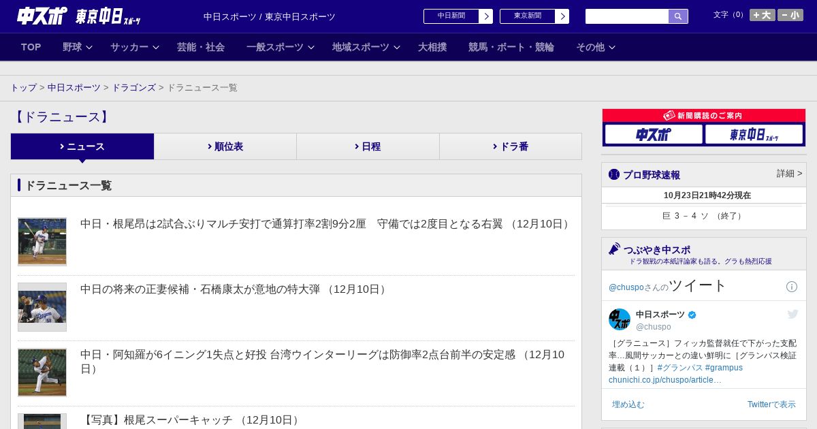The height and width of the screenshot is (429, 817).
Task: Click the 新聞購読のご案内 banner header
Action: click(704, 116)
